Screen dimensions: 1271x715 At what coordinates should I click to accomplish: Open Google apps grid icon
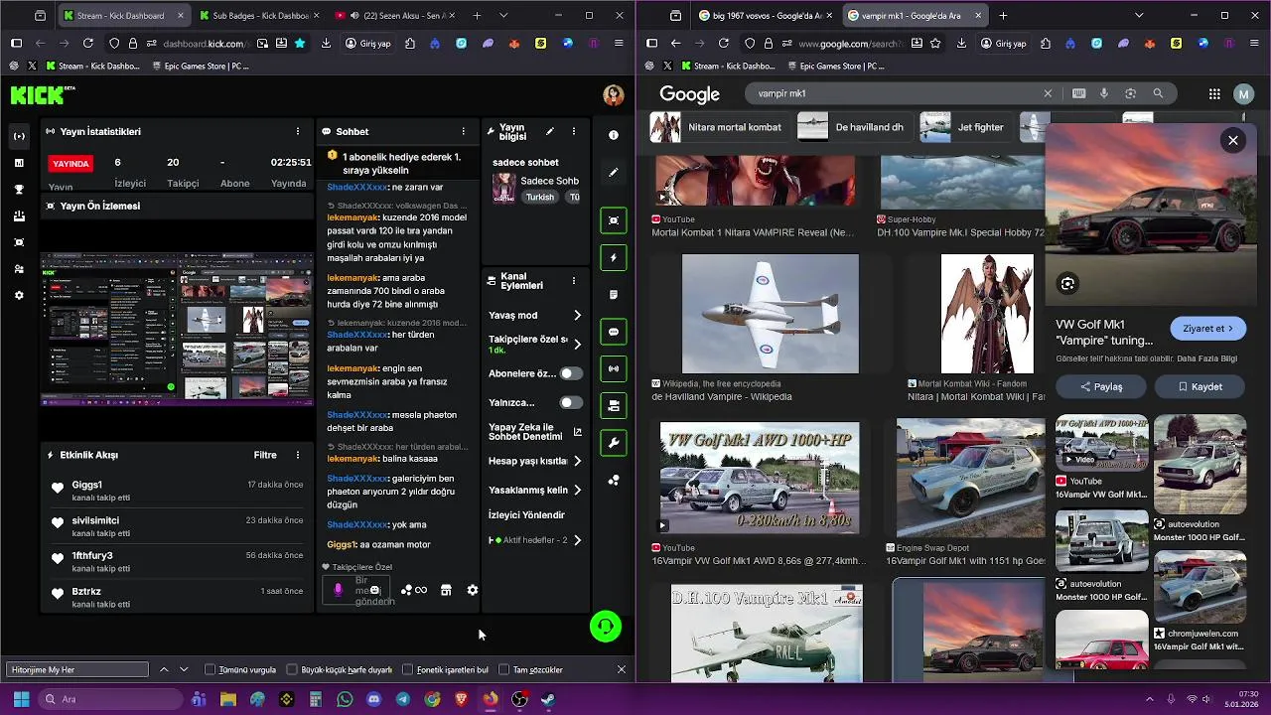pyautogui.click(x=1214, y=93)
